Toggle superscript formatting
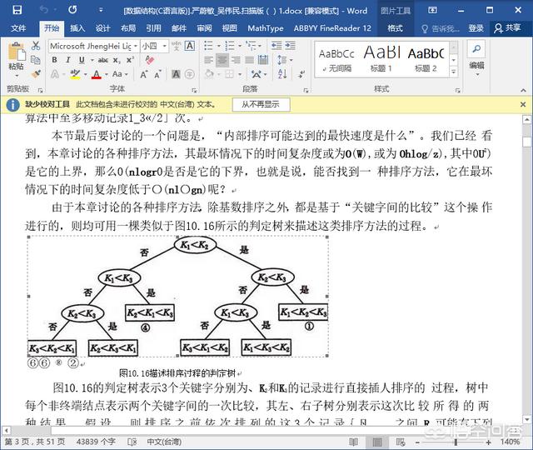 130,60
